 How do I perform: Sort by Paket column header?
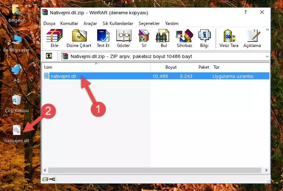click(x=195, y=67)
